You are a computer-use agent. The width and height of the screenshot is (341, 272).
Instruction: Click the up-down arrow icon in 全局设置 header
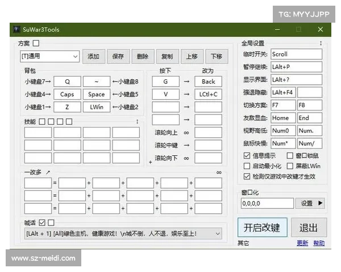tap(321, 43)
